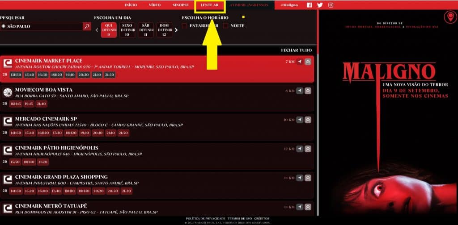Click the Cinemark Grand Plaza Shopping title
Viewport: 458px width, 225px height.
[61, 177]
